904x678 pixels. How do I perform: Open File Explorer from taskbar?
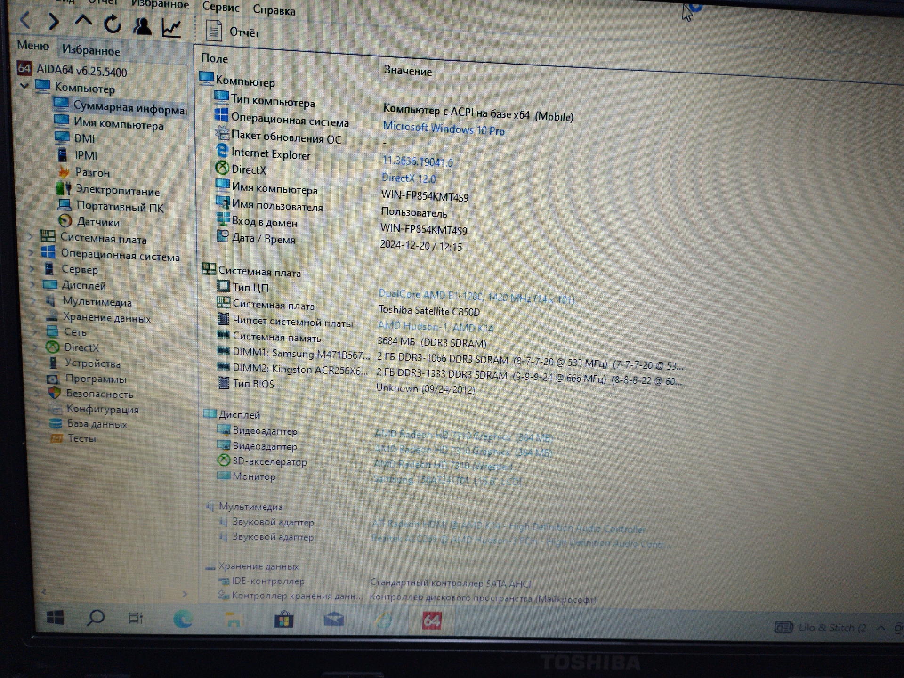[x=233, y=620]
